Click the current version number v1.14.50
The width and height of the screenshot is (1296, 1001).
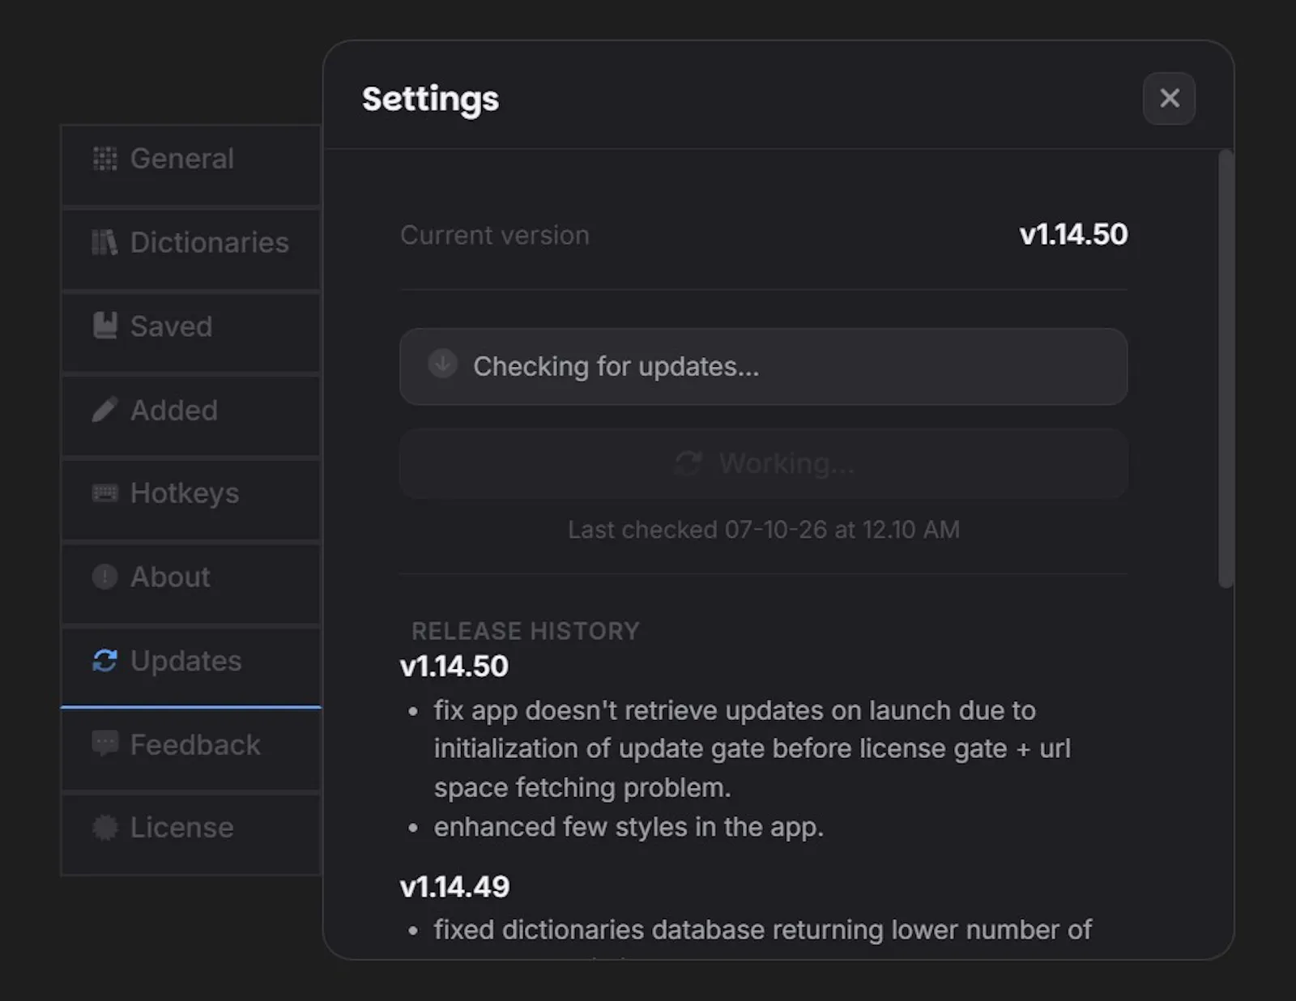pyautogui.click(x=1073, y=235)
